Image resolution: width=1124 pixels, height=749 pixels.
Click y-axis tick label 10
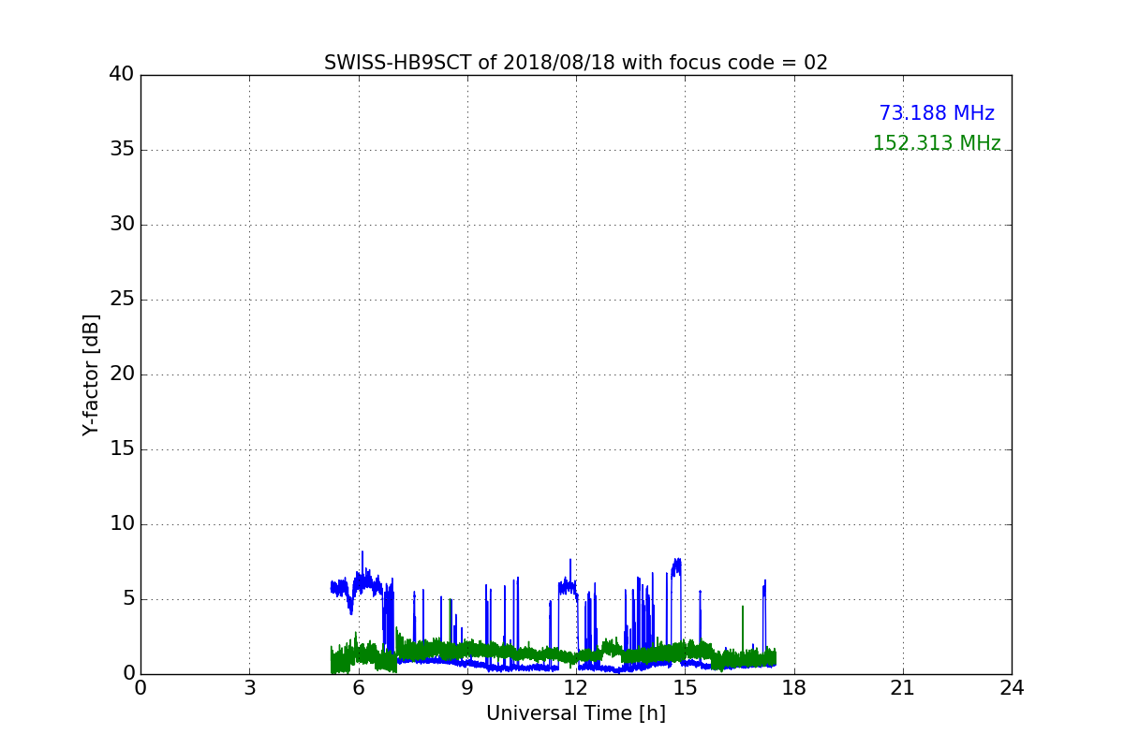tap(122, 524)
